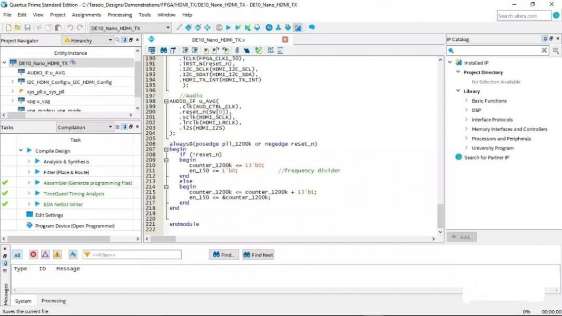Toggle the warning messages filter icon
The image size is (562, 316).
click(x=57, y=255)
